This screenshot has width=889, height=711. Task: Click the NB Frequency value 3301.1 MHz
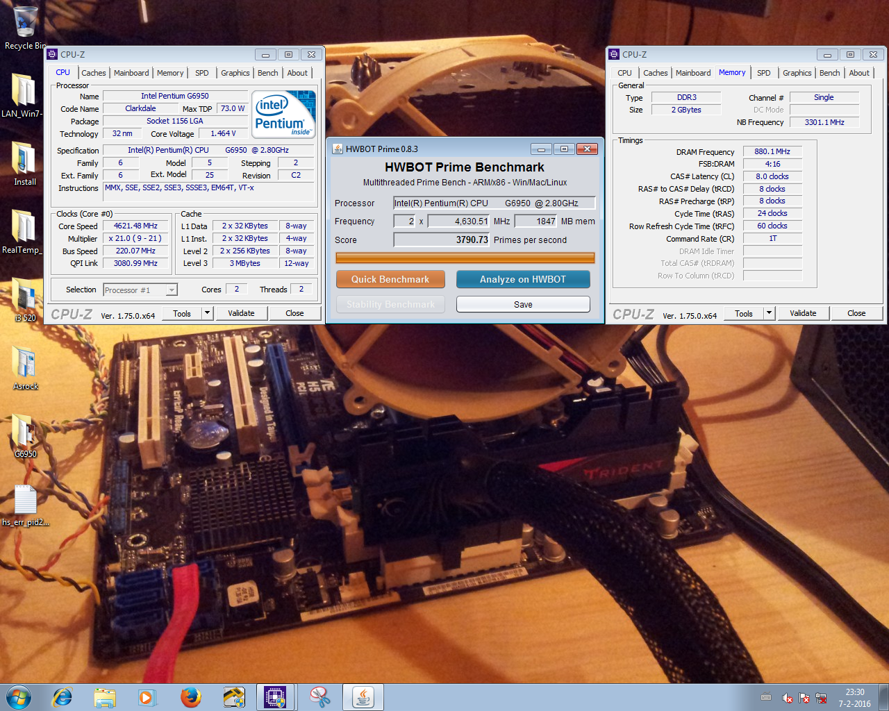[824, 122]
